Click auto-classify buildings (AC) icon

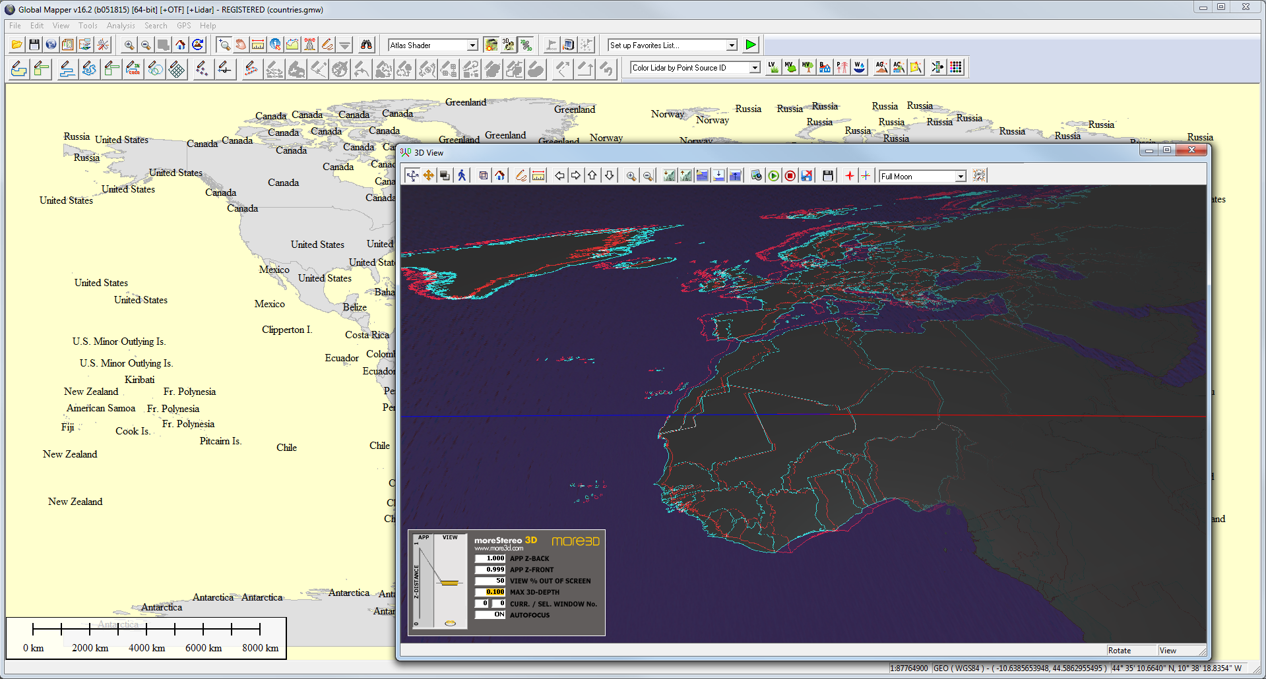pos(899,67)
